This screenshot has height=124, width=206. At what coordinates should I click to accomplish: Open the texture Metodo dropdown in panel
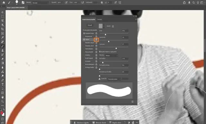[x=111, y=56]
